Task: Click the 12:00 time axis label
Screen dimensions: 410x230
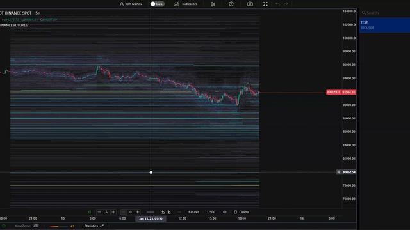Action: (x=182, y=218)
